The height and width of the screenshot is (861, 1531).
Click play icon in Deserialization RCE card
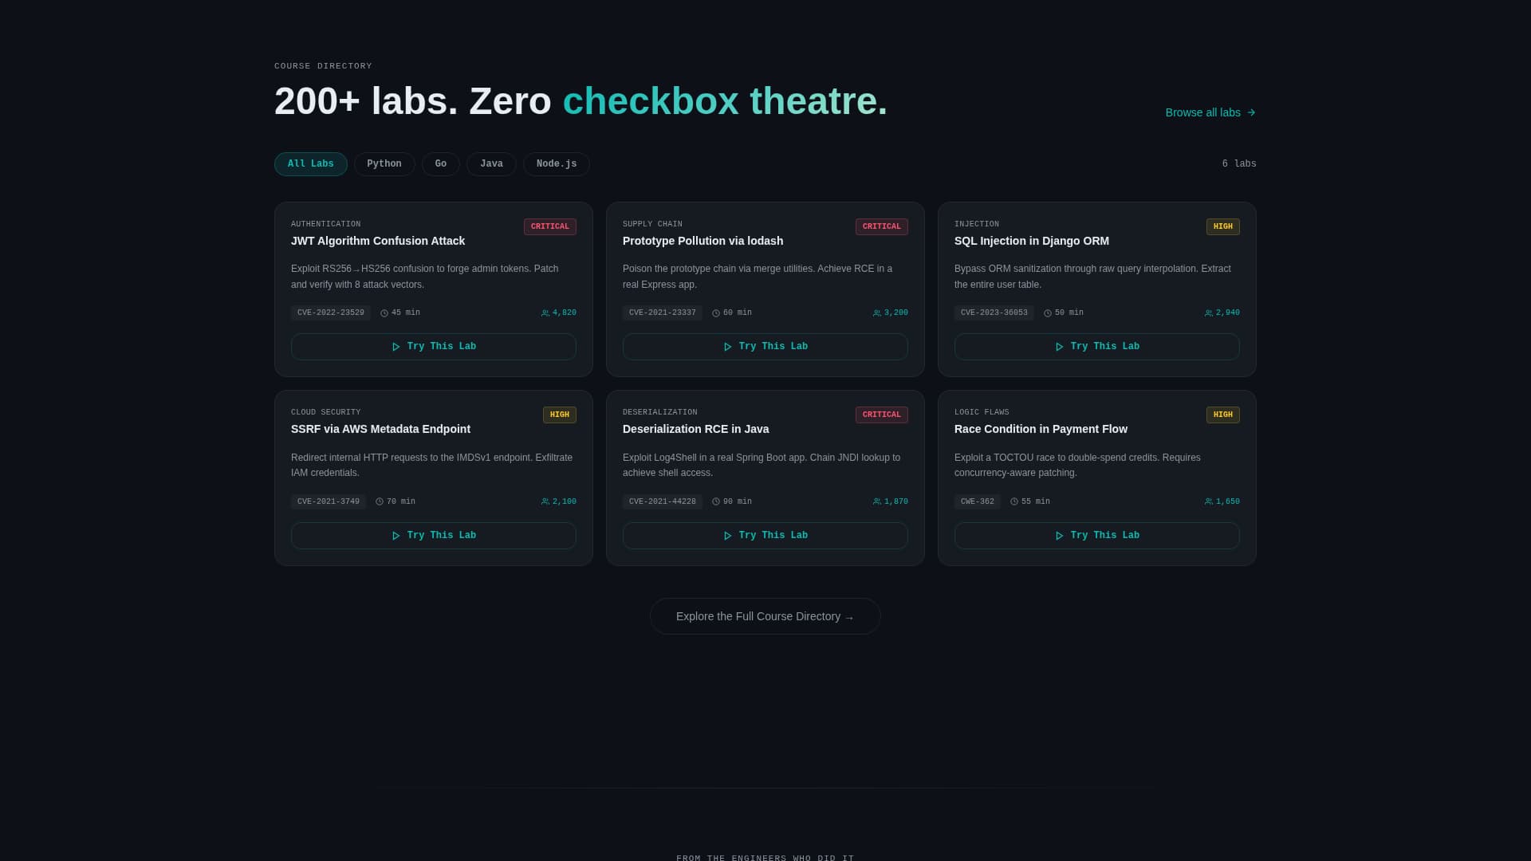[727, 536]
